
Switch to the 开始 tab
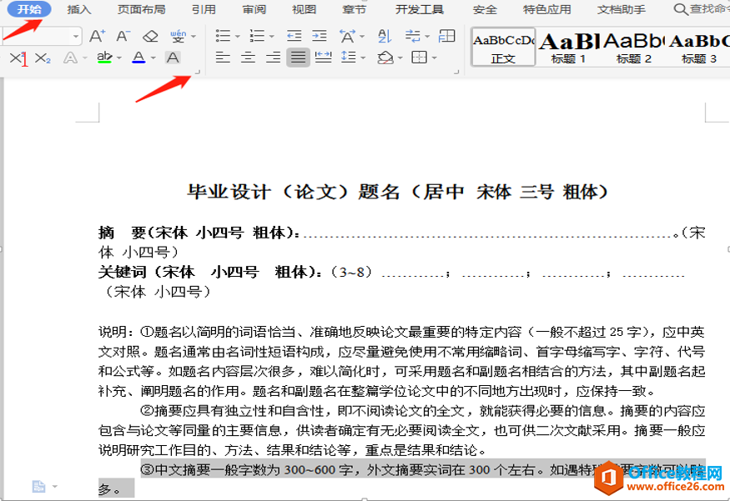tap(29, 9)
